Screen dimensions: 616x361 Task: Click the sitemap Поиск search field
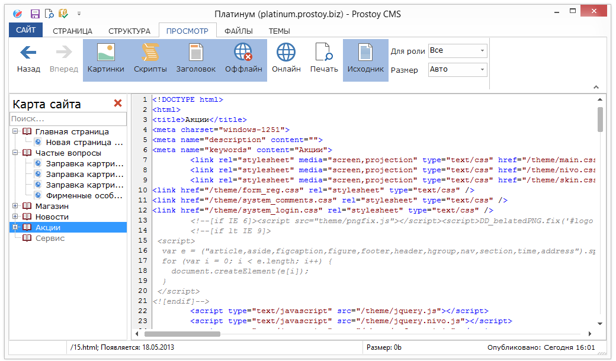tap(68, 118)
